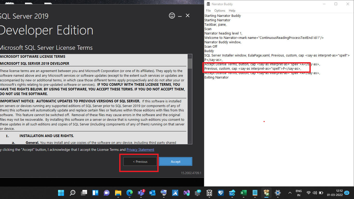Open Task View from the taskbar

pyautogui.click(x=84, y=193)
